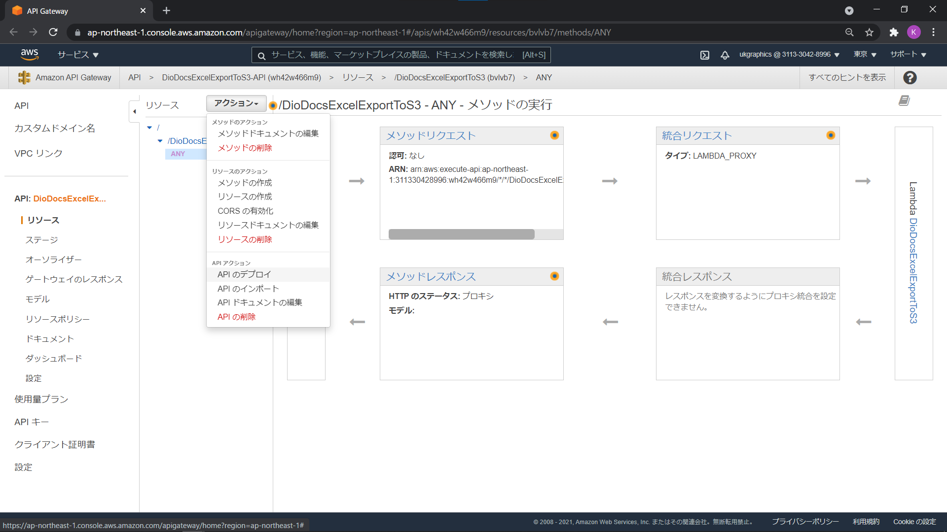Collapse the root / resource tree node
The height and width of the screenshot is (532, 947).
click(149, 128)
